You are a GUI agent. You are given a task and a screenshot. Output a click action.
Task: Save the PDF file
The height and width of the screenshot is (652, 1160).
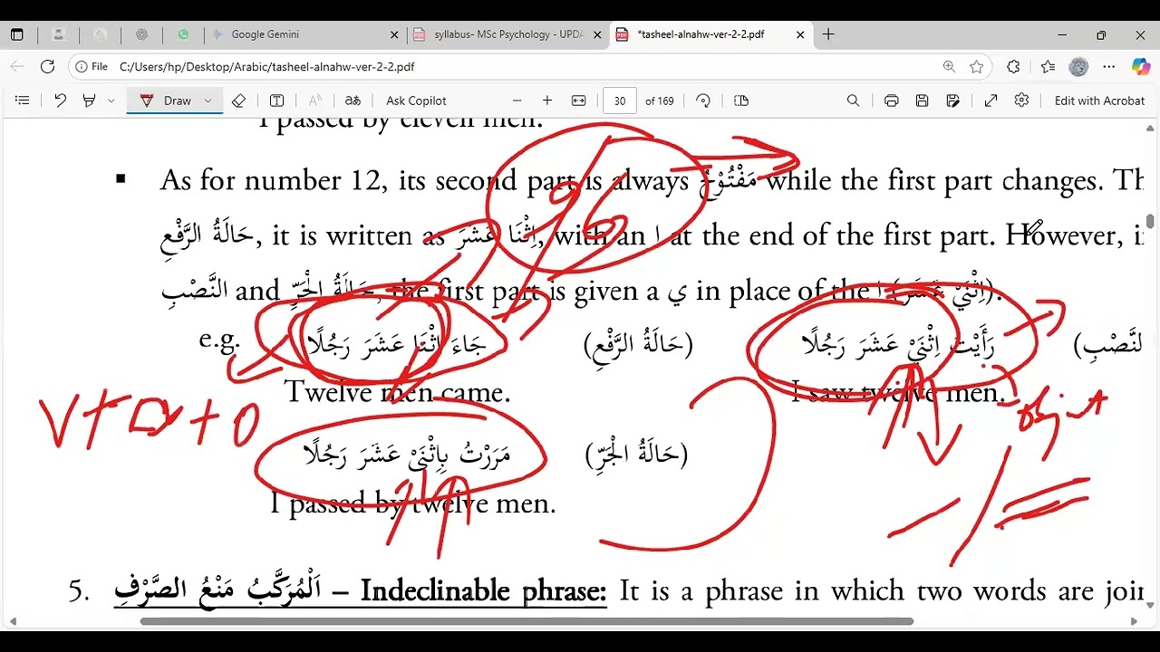923,101
